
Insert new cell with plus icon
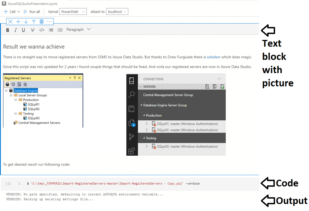click(x=18, y=21)
